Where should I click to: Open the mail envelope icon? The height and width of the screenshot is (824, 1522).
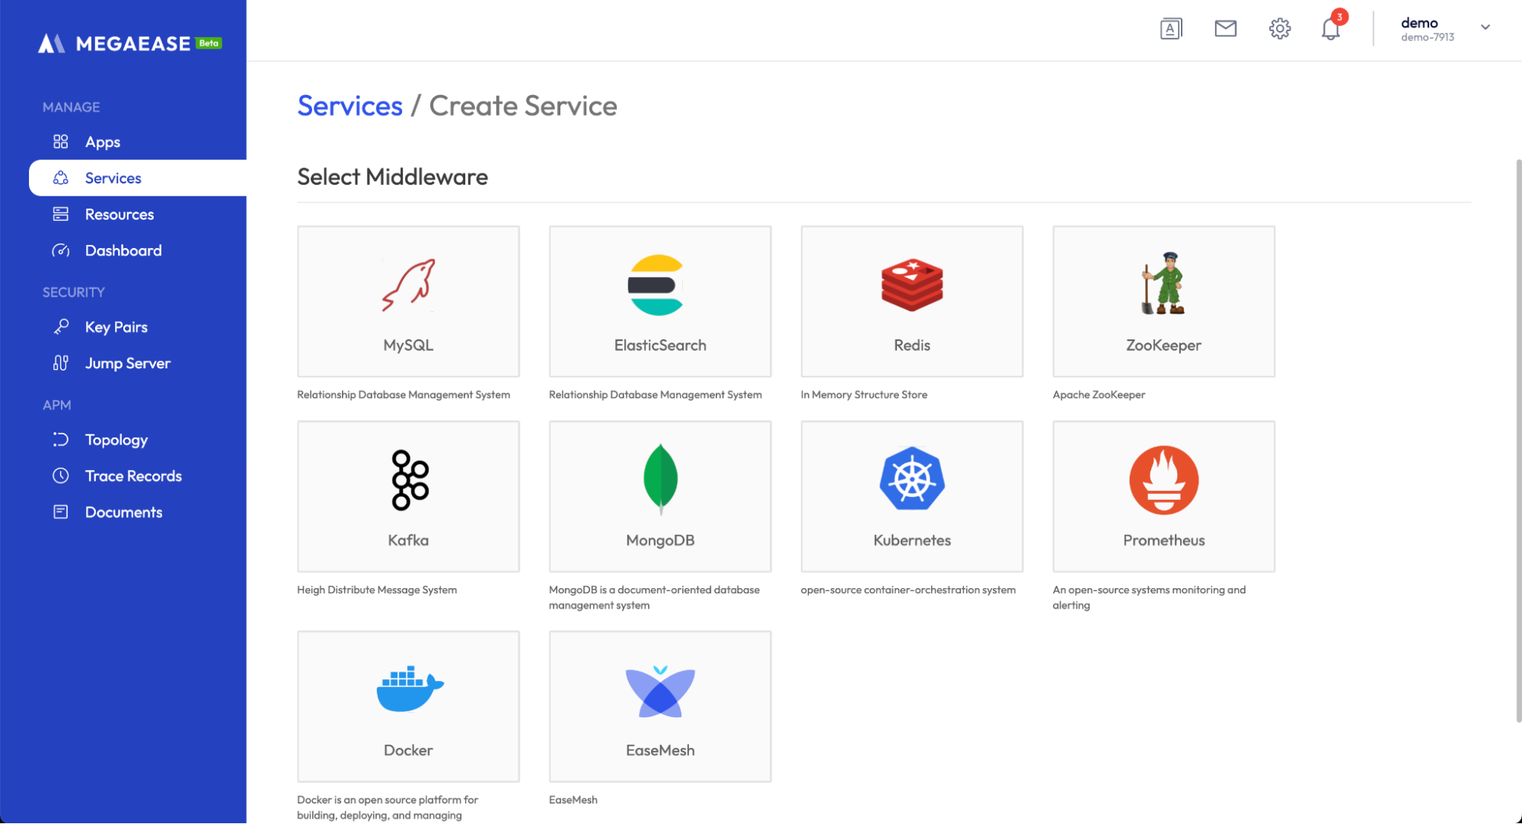click(x=1225, y=29)
